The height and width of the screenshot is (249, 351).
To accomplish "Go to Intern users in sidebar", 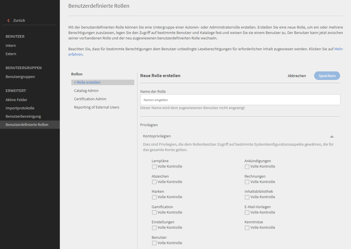I will (11, 46).
